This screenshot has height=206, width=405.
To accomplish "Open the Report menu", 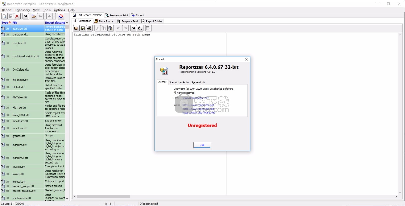I will click(x=7, y=10).
